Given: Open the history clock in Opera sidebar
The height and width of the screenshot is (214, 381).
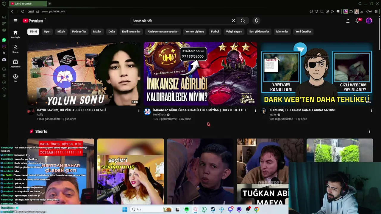Looking at the screenshot, I should coord(4,82).
